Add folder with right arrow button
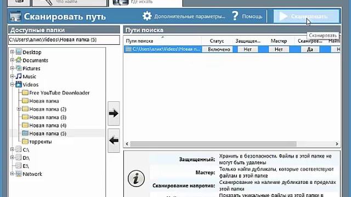 tap(114, 113)
